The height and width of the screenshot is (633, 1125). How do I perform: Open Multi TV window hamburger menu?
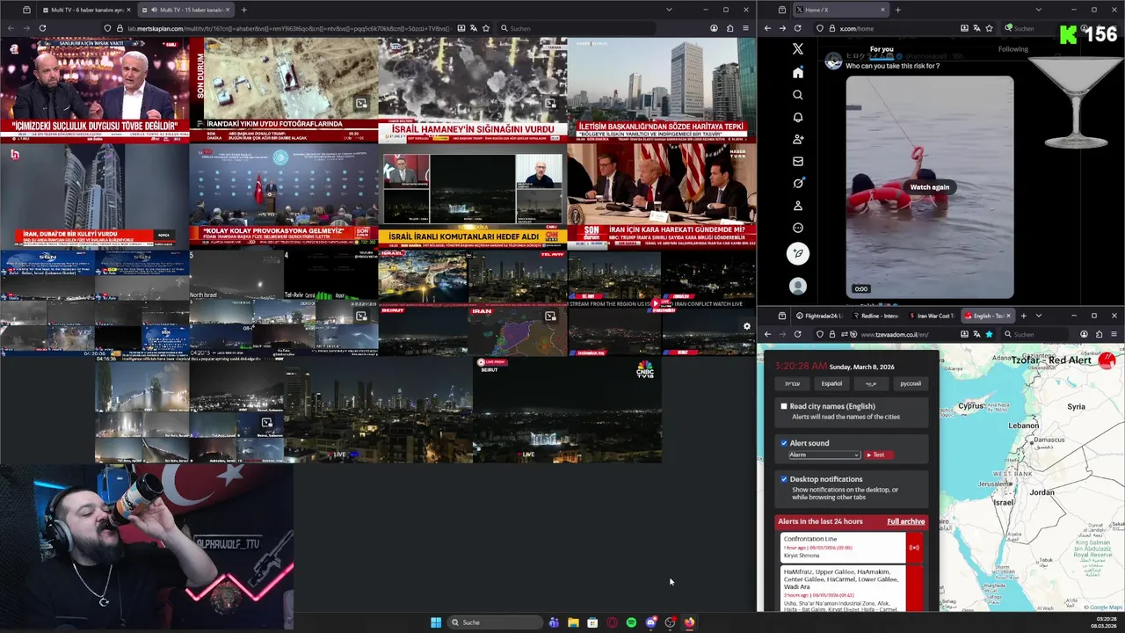pyautogui.click(x=745, y=28)
